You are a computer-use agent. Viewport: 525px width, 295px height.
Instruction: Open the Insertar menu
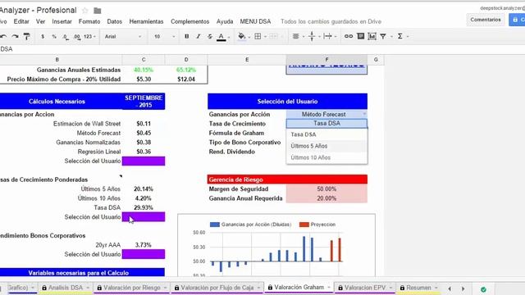pos(62,21)
